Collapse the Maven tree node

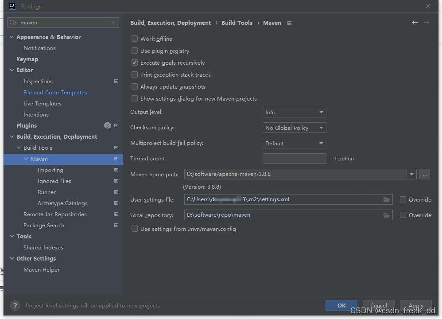[26, 159]
